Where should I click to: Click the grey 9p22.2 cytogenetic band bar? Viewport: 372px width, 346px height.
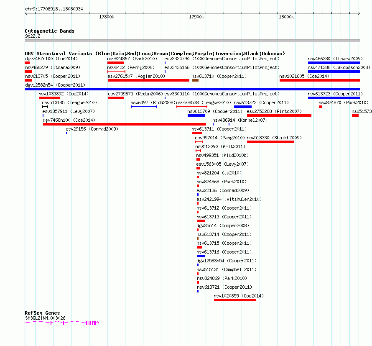click(192, 41)
